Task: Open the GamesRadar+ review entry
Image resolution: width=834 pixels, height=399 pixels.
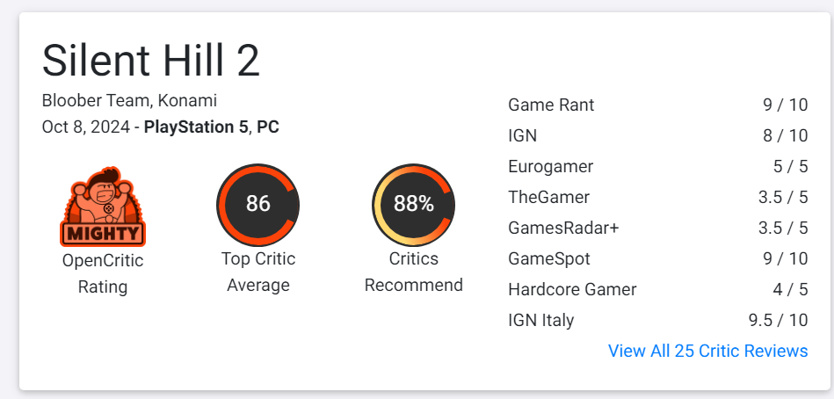Action: click(563, 228)
